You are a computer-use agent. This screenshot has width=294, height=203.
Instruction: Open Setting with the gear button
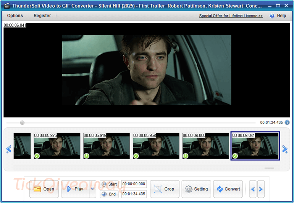point(196,189)
